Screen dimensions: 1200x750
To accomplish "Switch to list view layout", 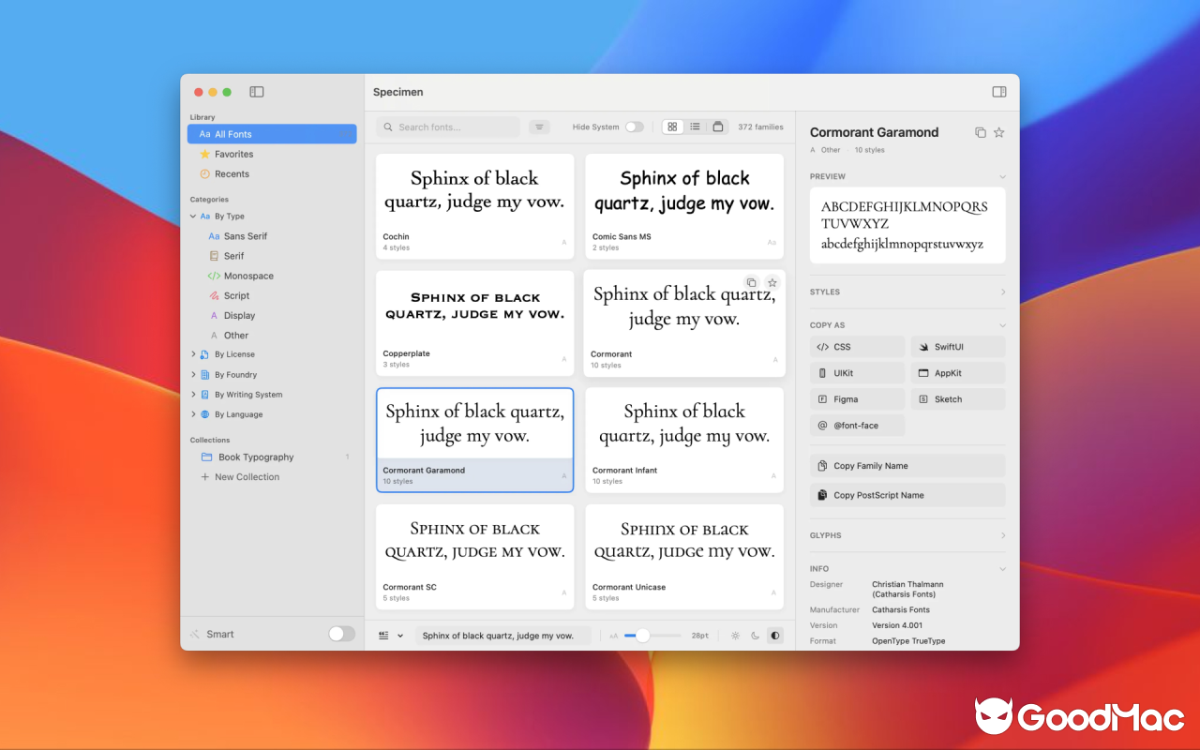I will tap(694, 126).
